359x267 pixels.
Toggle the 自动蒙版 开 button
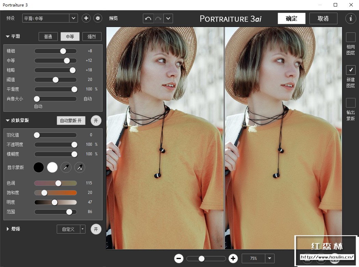click(71, 121)
